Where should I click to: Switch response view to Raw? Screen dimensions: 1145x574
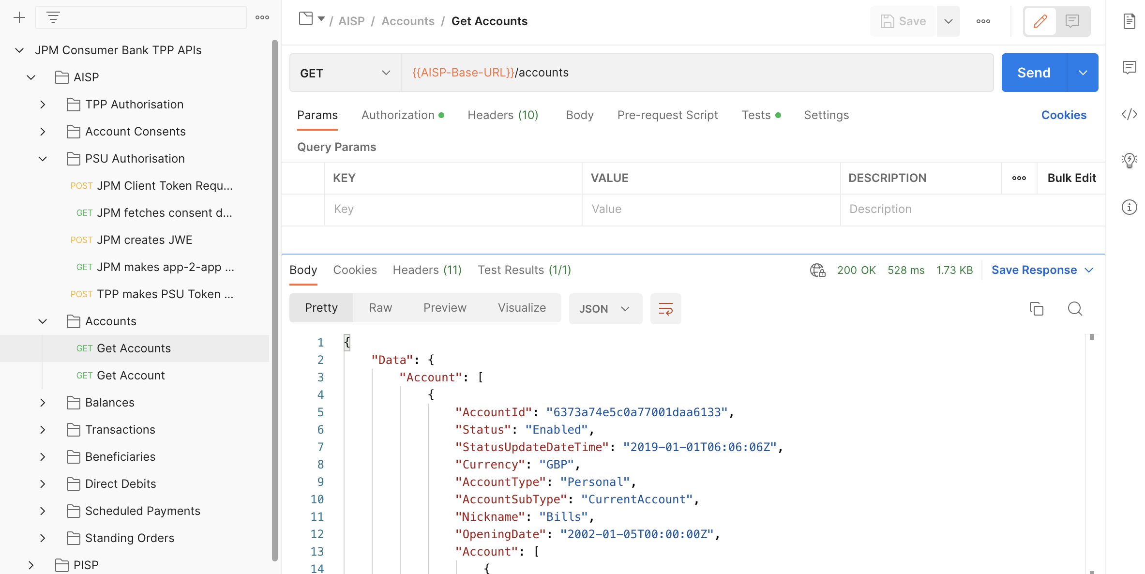[x=380, y=308]
